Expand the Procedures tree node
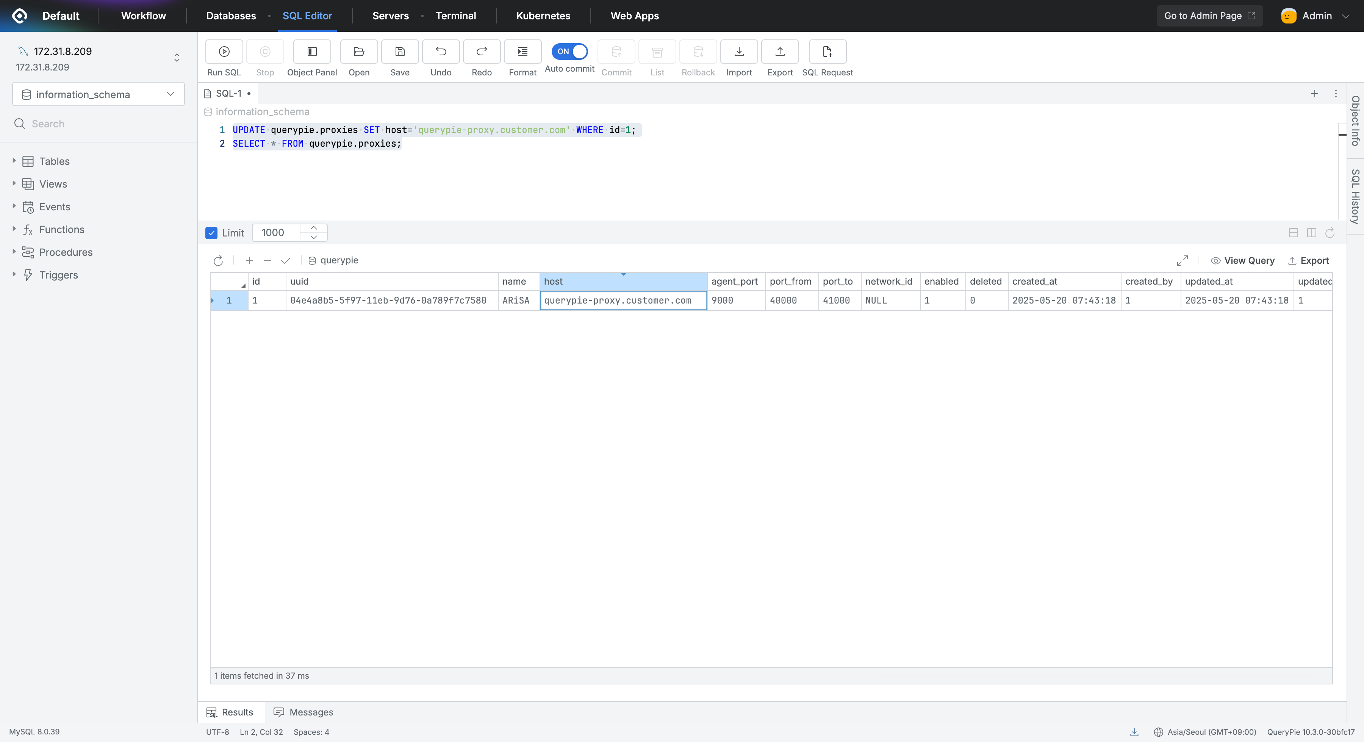Screen dimensions: 1364x742 pos(14,252)
